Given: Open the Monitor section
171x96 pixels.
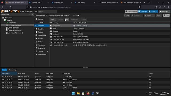Looking at the screenshot, I should pos(42,38).
